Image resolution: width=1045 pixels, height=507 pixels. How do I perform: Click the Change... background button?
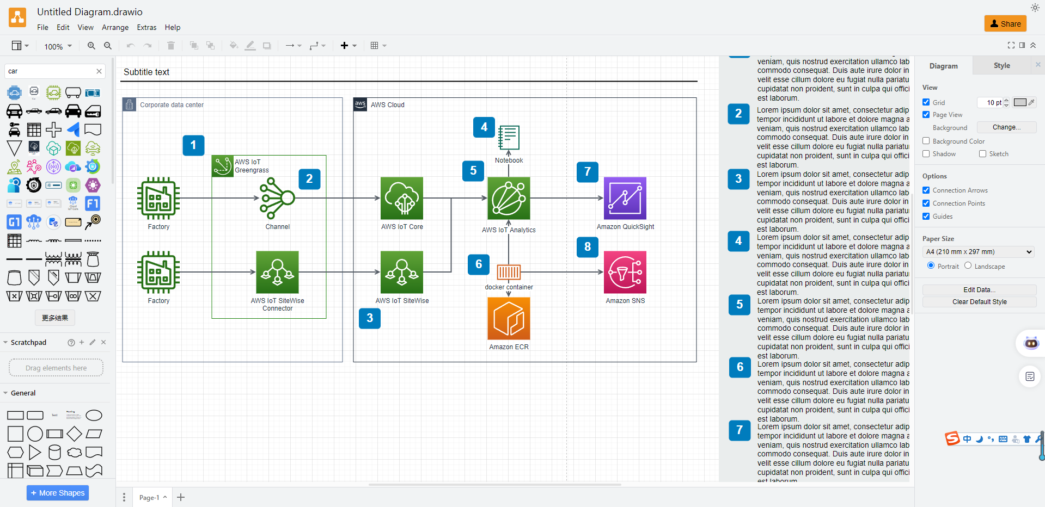tap(1006, 127)
